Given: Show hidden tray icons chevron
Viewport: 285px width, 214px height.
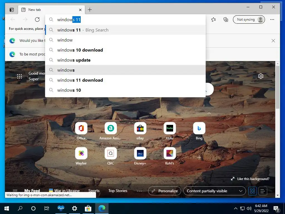Looking at the screenshot, I should 235,208.
